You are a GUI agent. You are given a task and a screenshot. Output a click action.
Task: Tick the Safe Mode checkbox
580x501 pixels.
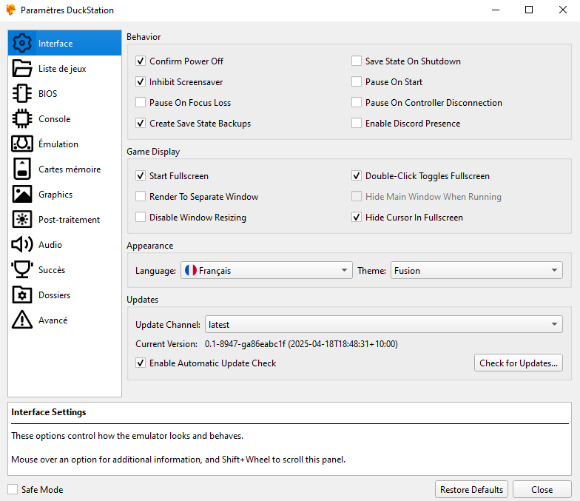click(13, 490)
